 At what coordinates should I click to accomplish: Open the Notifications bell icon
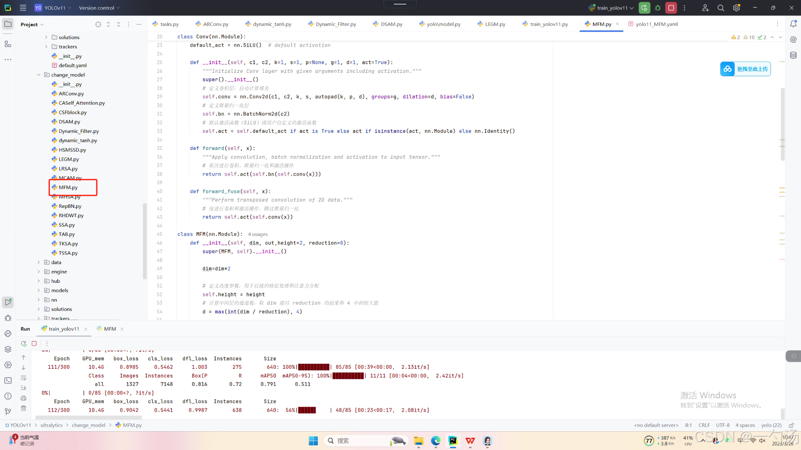(793, 24)
